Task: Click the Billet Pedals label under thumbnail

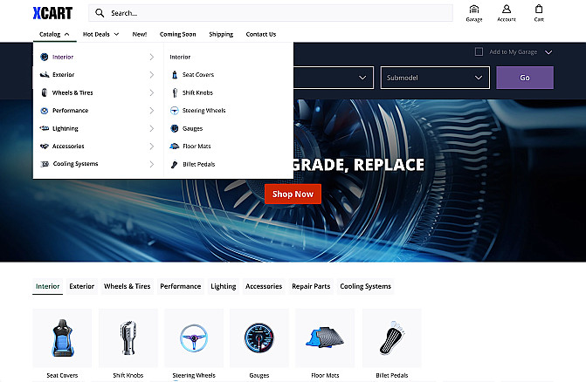Action: (391, 375)
